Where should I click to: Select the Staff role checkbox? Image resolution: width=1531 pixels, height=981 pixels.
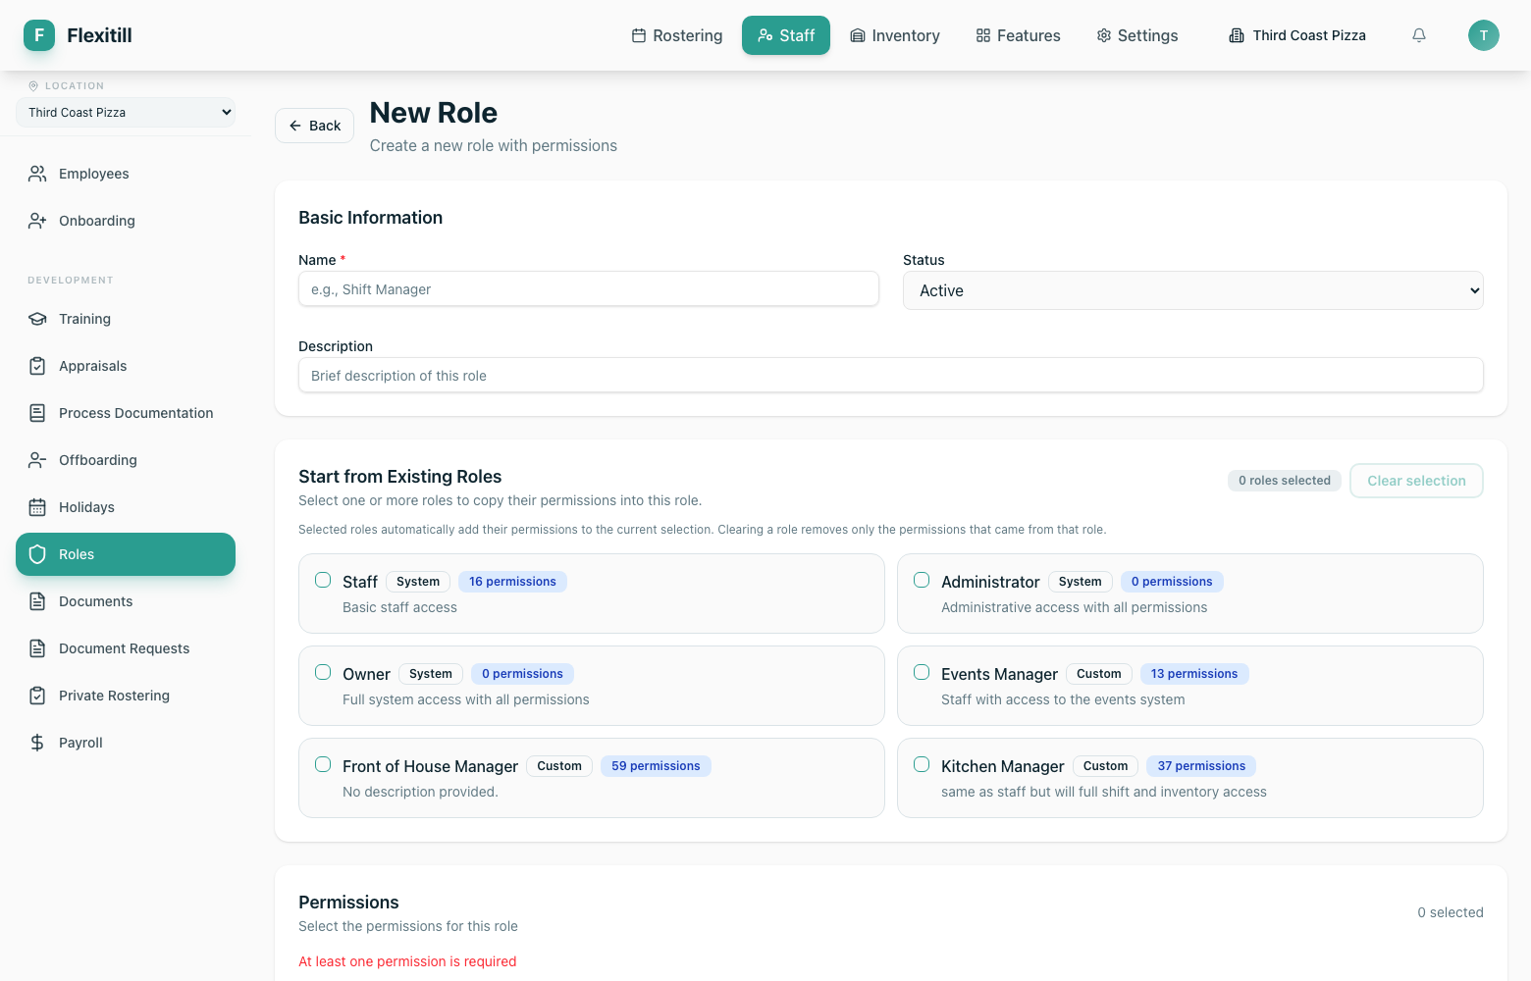point(323,580)
